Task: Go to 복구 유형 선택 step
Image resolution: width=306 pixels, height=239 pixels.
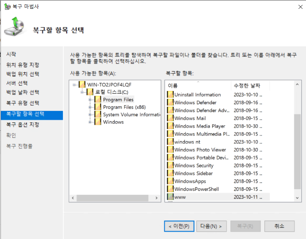Action: point(23,103)
